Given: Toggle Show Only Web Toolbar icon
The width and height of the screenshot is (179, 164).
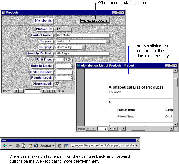Looking at the screenshot, I should [x=66, y=146].
